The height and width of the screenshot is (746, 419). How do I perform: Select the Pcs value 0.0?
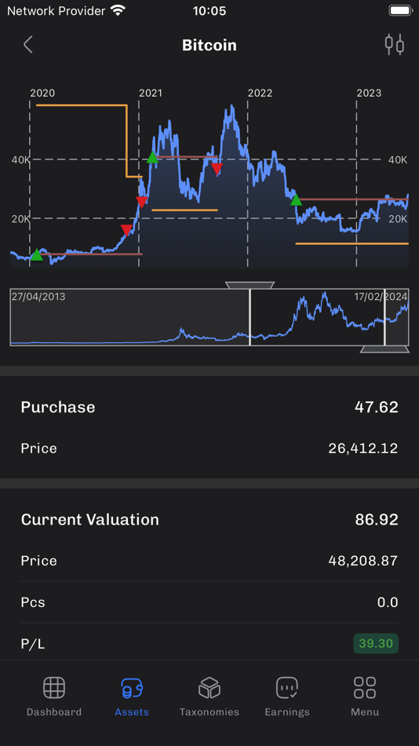[388, 602]
